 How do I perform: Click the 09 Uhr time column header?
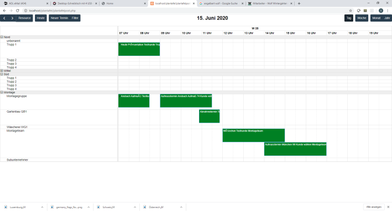(x=165, y=33)
